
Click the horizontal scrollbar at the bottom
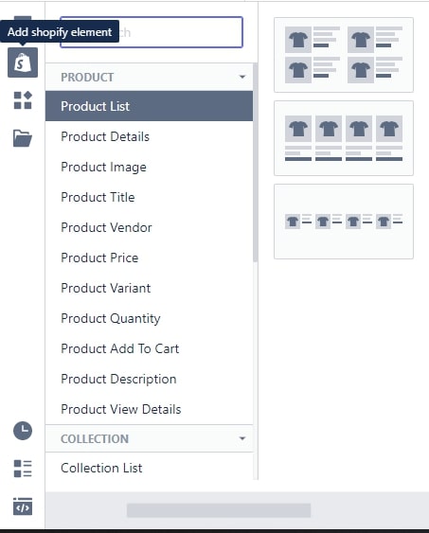pos(219,510)
